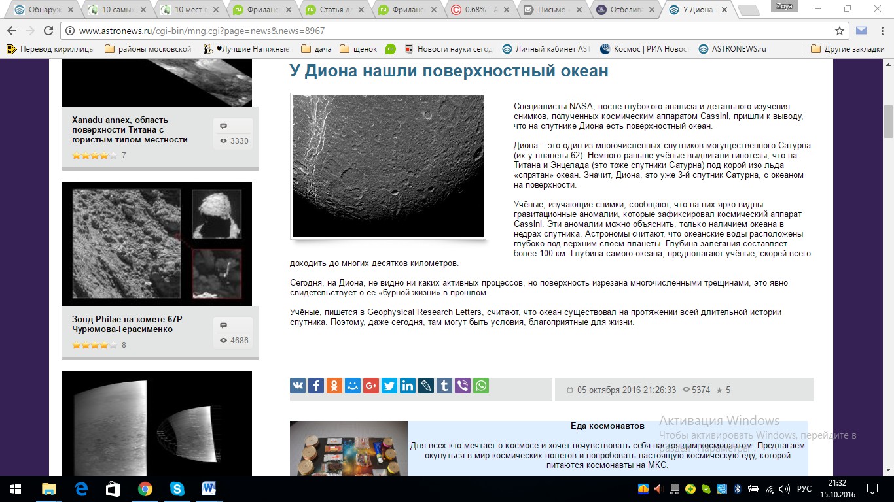Share article on Odnoklassniki
The image size is (894, 502).
334,386
